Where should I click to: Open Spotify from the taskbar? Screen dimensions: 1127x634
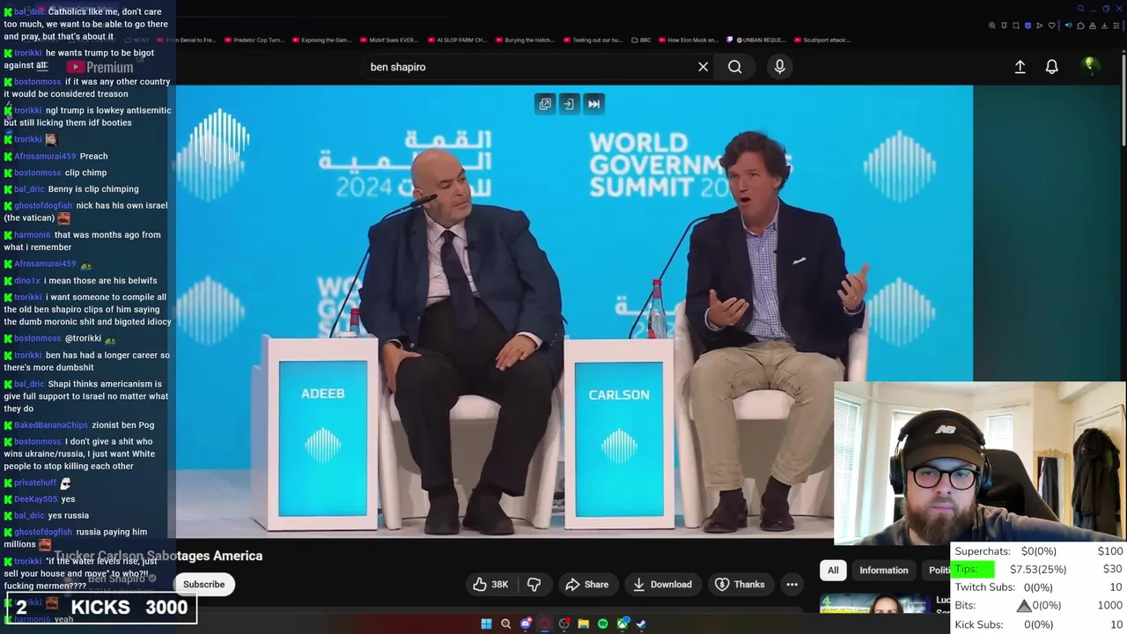(x=603, y=623)
